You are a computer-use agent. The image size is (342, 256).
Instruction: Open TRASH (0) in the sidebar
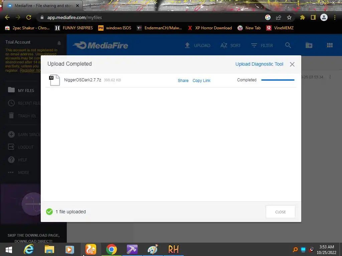22,116
